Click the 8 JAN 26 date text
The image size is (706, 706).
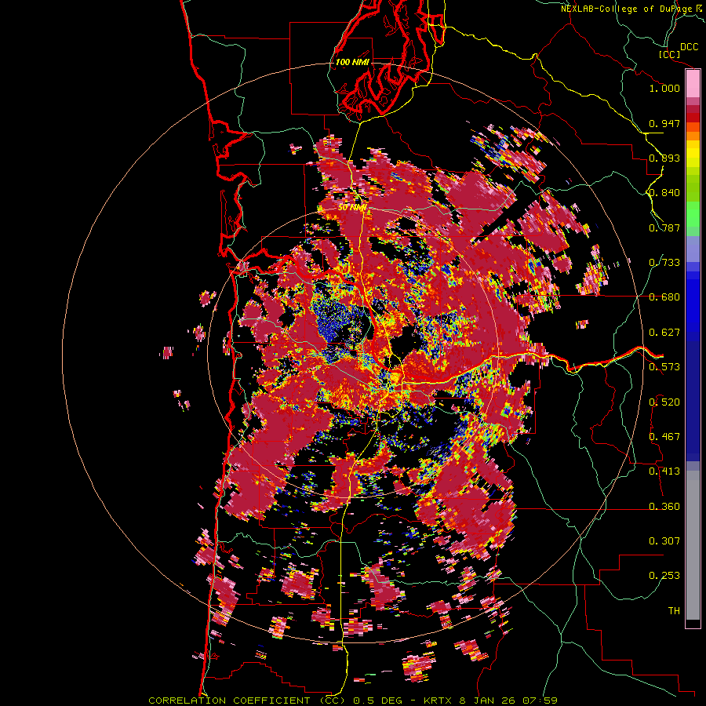tap(489, 701)
